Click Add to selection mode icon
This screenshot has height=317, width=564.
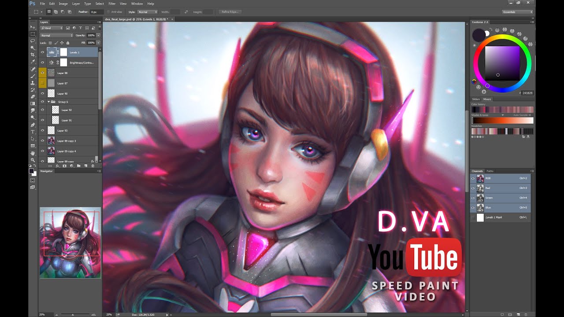[x=56, y=12]
